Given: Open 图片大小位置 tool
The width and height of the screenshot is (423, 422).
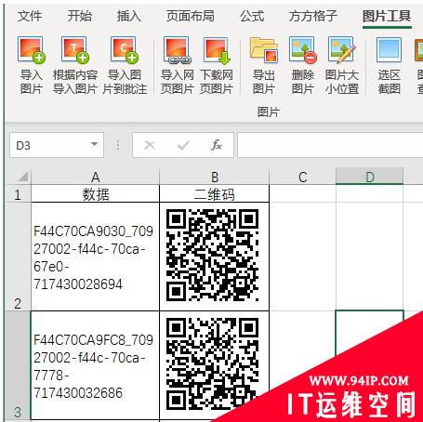Looking at the screenshot, I should (342, 49).
